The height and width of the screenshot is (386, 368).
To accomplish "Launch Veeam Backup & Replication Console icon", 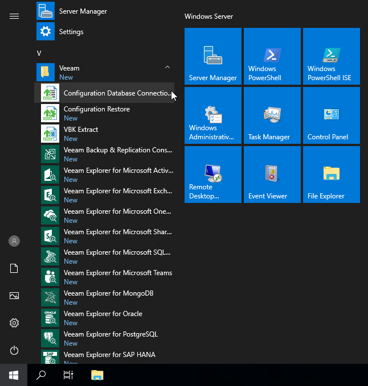I will (50, 154).
